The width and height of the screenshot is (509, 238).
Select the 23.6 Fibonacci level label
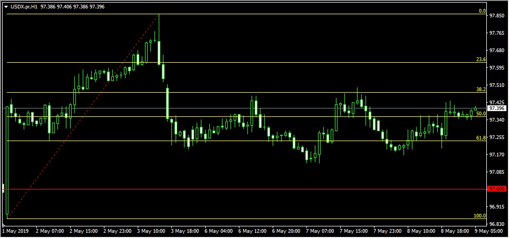(x=481, y=60)
